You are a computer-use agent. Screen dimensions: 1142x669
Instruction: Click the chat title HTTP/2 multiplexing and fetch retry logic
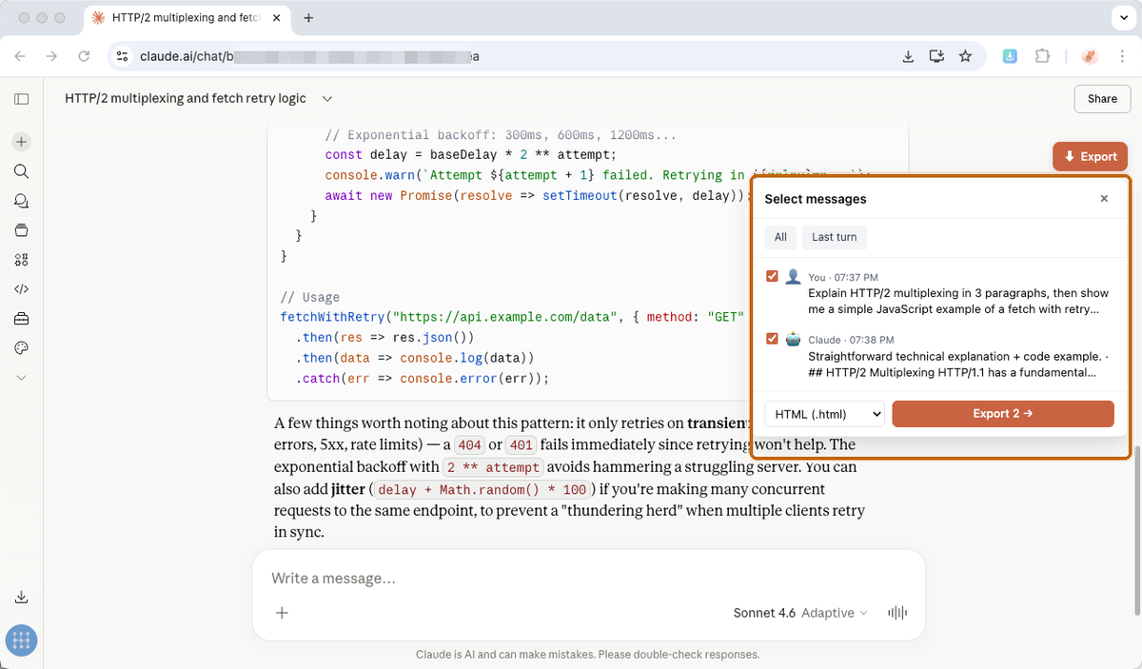[186, 99]
